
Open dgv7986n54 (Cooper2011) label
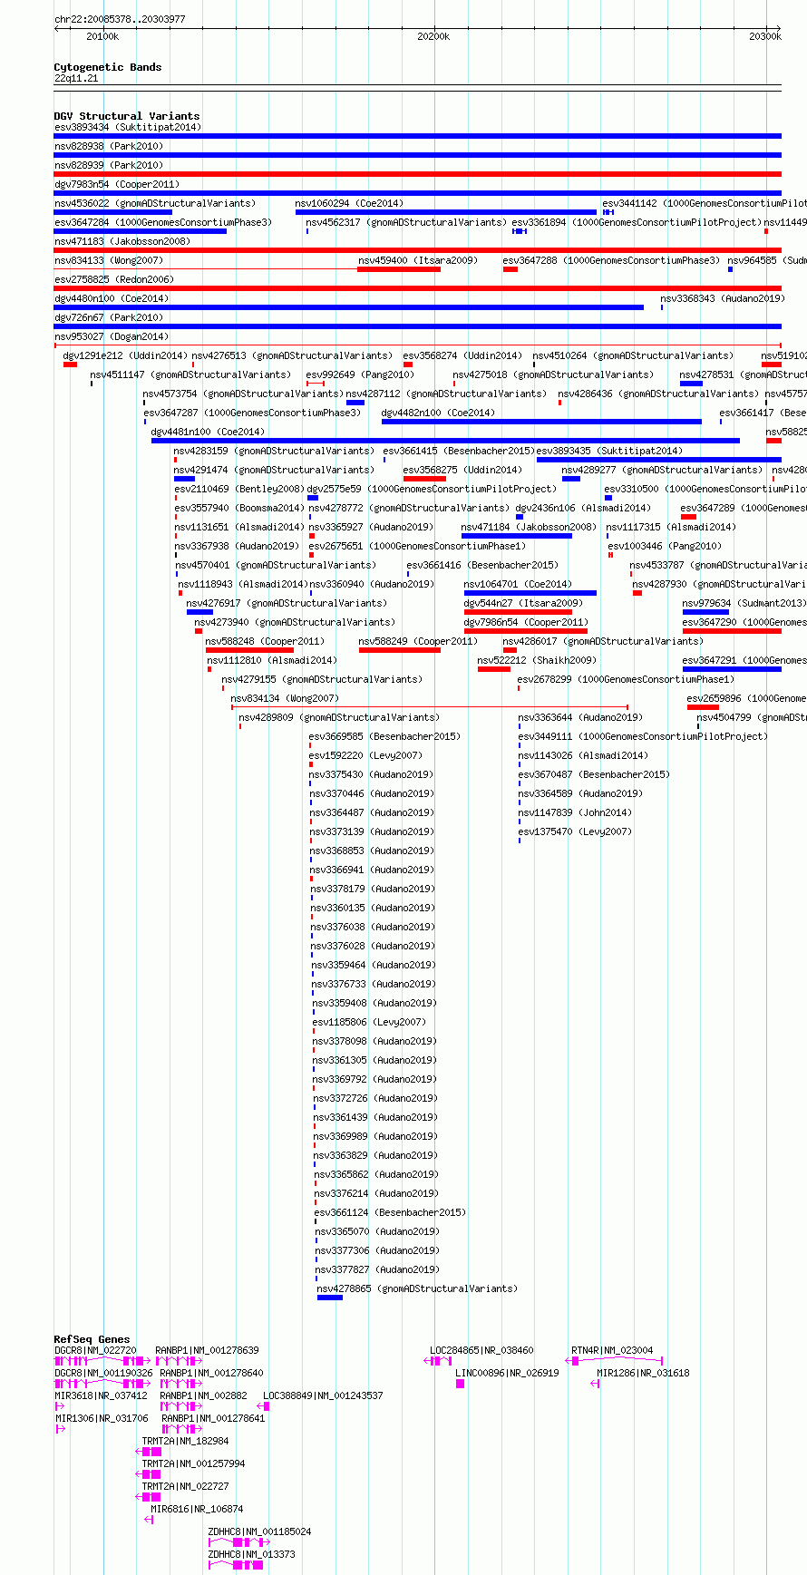526,622
